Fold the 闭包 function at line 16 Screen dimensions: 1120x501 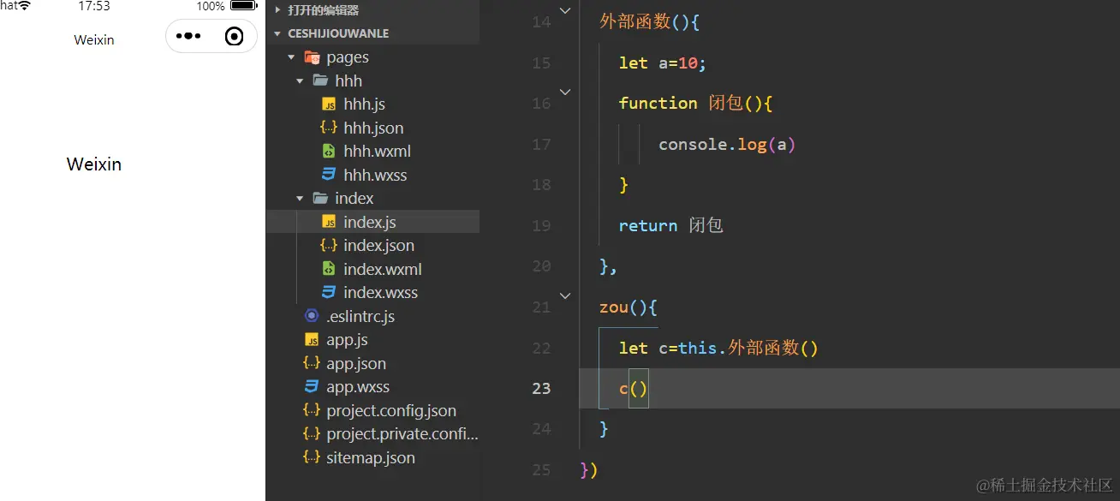coord(564,91)
